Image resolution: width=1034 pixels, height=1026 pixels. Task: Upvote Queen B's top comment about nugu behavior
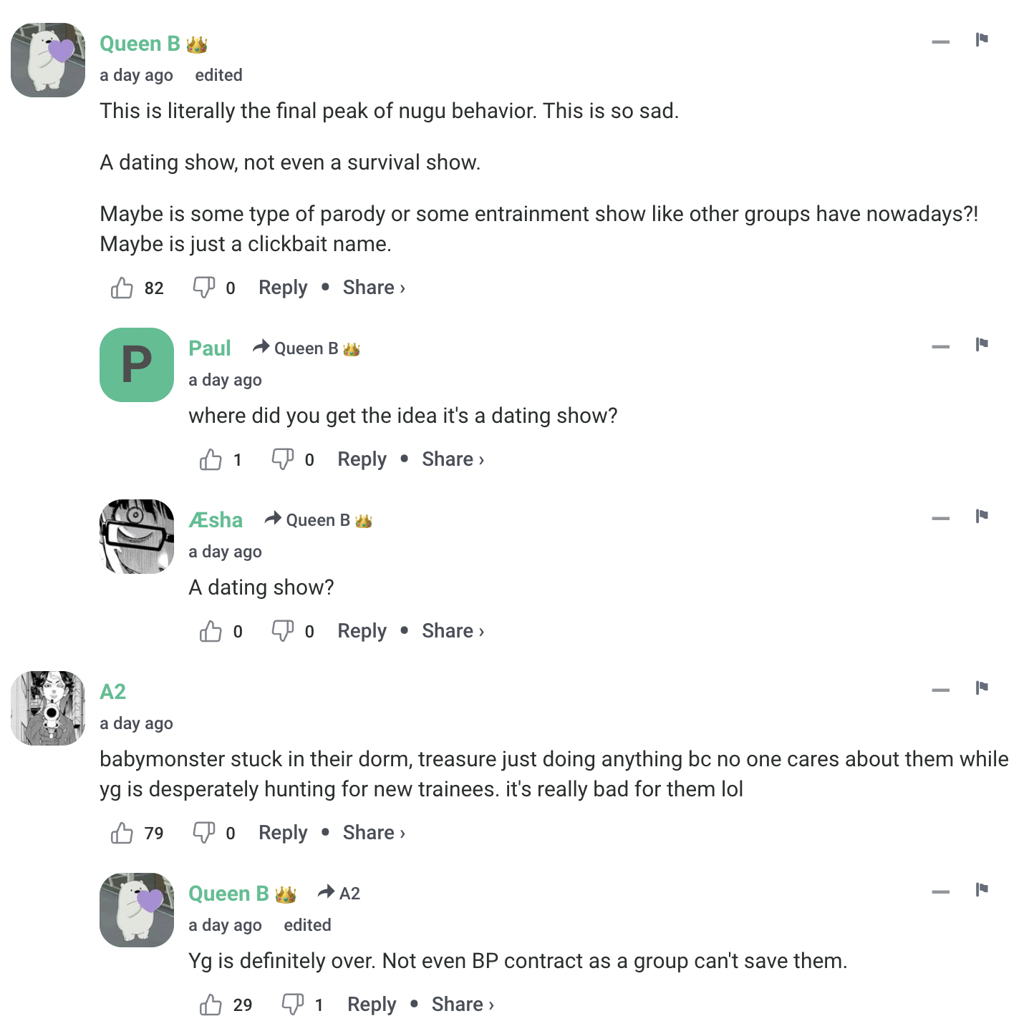pyautogui.click(x=122, y=288)
